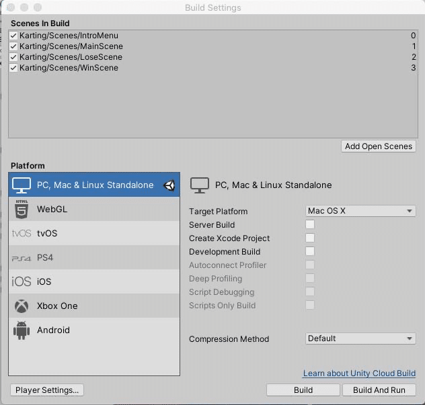Click the Scenes In Build heading
This screenshot has width=425, height=405.
(x=40, y=24)
